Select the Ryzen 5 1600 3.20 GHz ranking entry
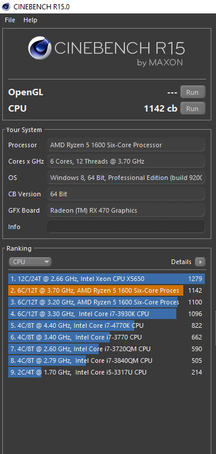Image resolution: width=216 pixels, height=454 pixels. tap(106, 302)
